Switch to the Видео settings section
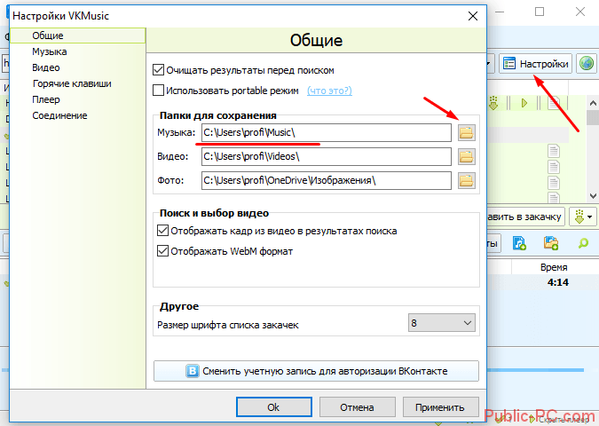 [x=46, y=67]
